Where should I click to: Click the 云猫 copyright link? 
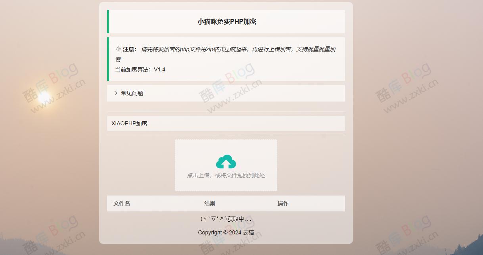click(x=248, y=232)
